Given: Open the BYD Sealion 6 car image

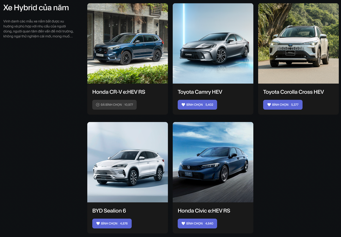Looking at the screenshot, I should click(x=128, y=162).
